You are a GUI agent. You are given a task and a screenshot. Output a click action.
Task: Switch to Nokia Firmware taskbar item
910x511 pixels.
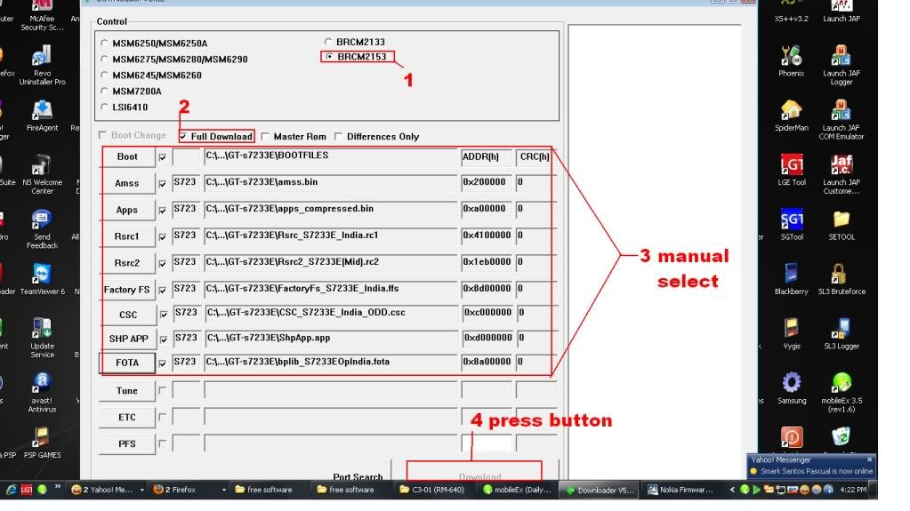point(684,490)
